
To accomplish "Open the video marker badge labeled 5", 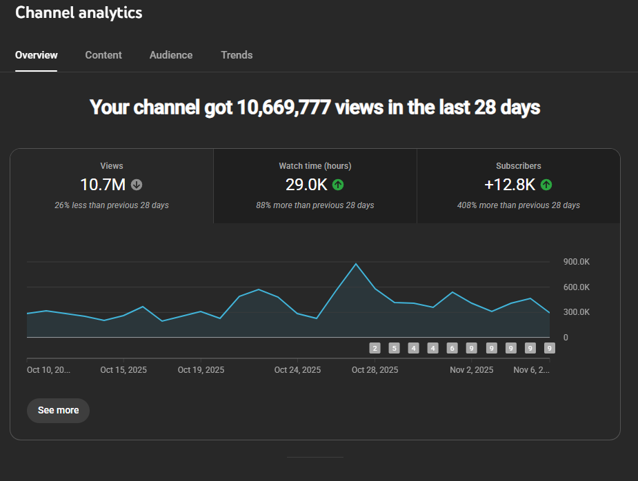I will [394, 348].
